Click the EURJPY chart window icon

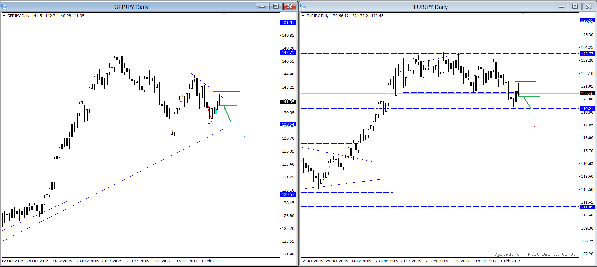303,7
